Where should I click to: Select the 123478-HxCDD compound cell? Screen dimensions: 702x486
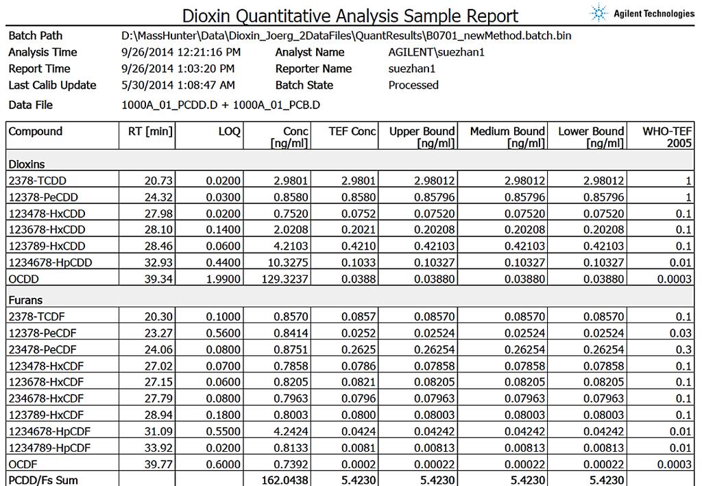point(62,214)
